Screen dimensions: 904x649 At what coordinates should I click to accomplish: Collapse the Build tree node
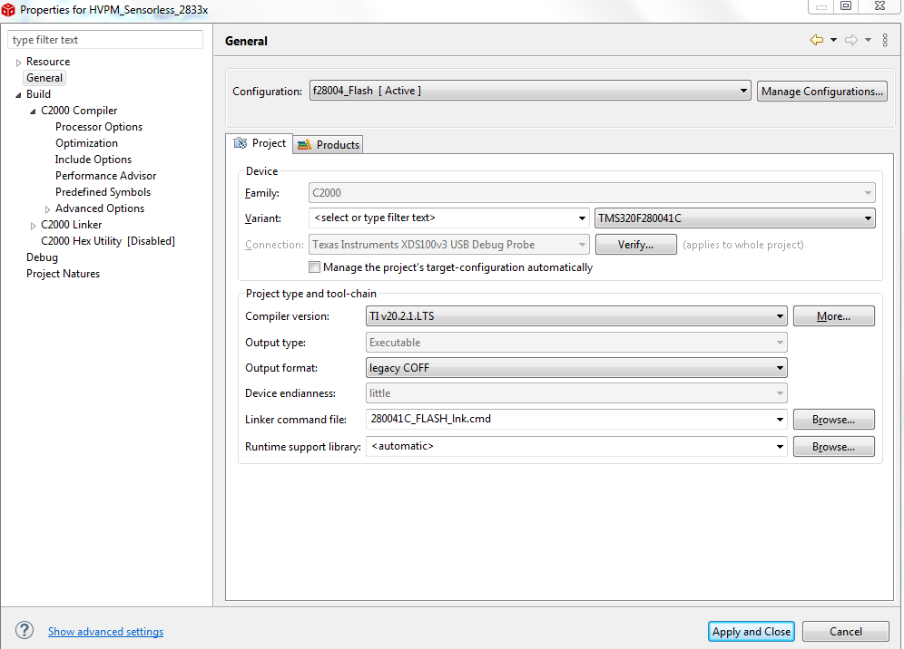(x=18, y=95)
